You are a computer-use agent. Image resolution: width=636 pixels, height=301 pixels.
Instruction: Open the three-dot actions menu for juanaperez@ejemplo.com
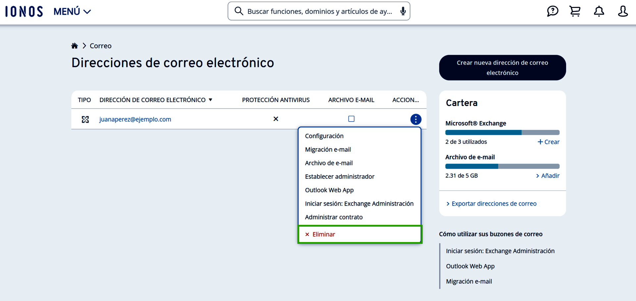(416, 119)
